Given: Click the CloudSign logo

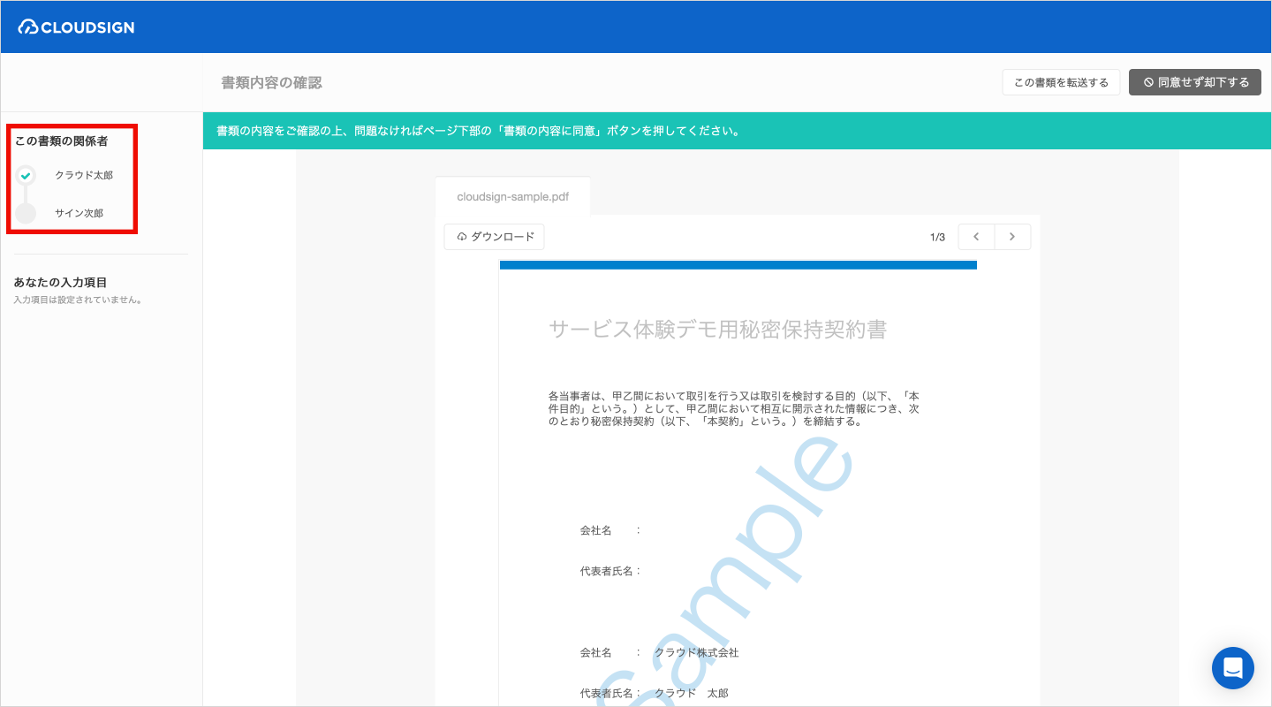Looking at the screenshot, I should 76,27.
